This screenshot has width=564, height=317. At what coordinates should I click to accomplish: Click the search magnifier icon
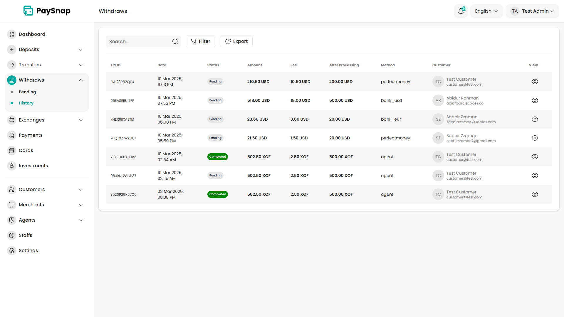coord(175,41)
